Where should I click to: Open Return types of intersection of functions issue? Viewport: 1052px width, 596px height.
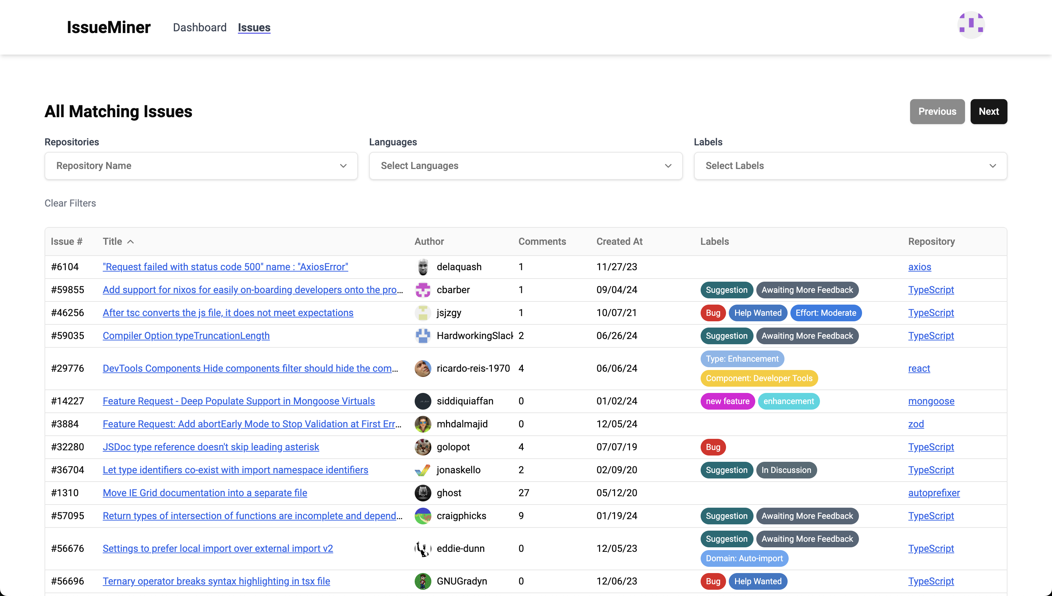[252, 516]
